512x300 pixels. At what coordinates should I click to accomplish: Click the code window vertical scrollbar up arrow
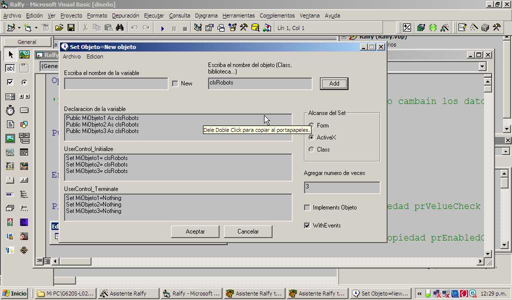click(x=488, y=81)
